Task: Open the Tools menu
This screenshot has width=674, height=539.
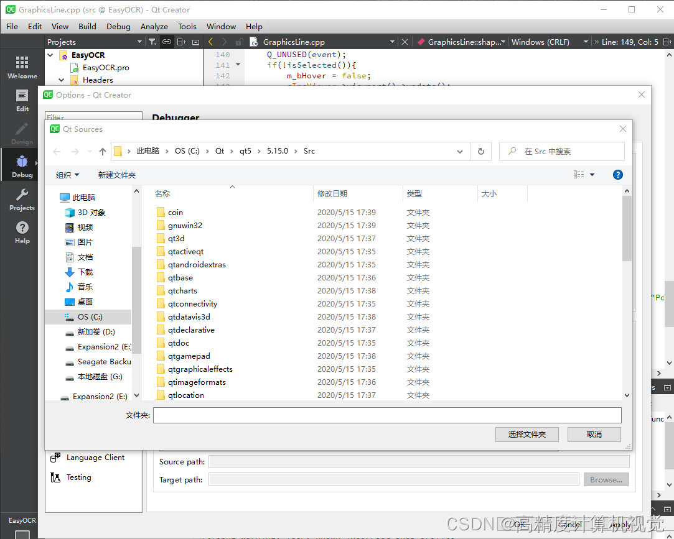Action: (x=187, y=26)
